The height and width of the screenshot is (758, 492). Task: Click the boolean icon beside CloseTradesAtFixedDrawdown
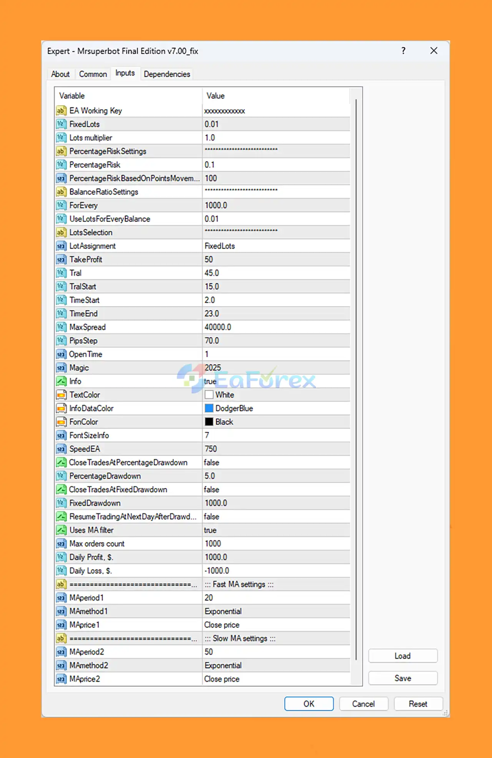[x=61, y=490]
